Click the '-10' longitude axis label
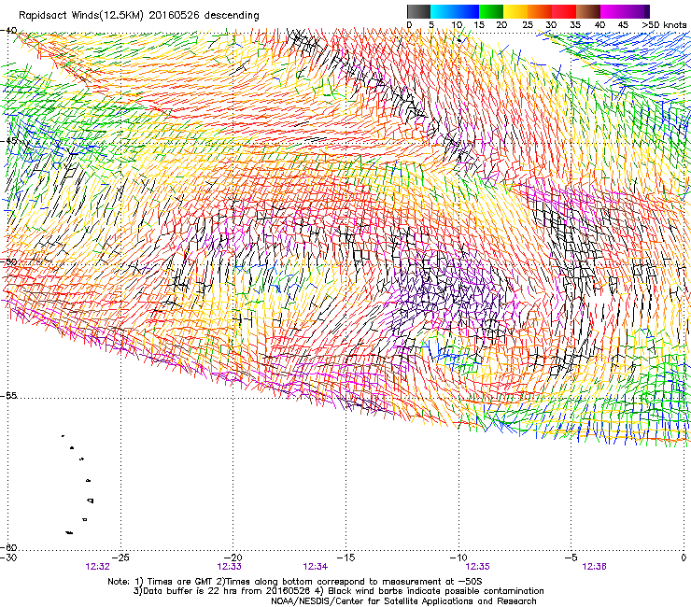The width and height of the screenshot is (691, 607). coord(458,558)
